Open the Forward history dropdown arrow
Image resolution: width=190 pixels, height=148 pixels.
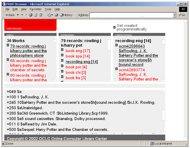pos(26,15)
